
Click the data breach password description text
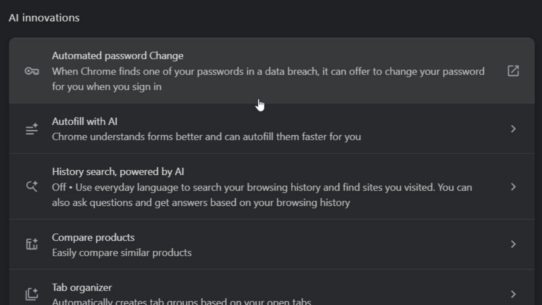268,79
